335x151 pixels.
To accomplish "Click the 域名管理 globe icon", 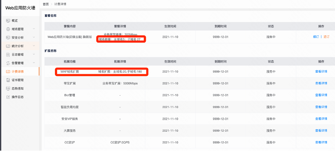I will (x=8, y=29).
